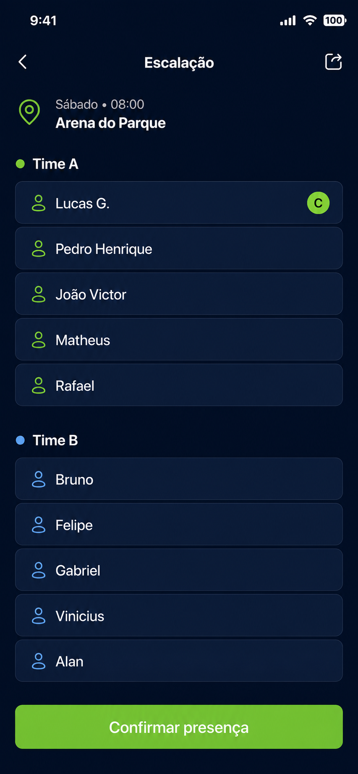Click the green player icon beside Pedro Henrique
The width and height of the screenshot is (358, 774).
(39, 248)
